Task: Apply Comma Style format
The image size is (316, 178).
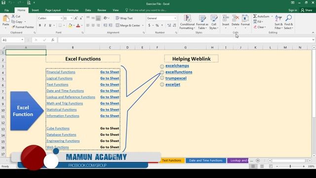Action: tap(162, 25)
